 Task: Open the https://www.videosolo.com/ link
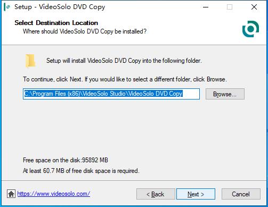[x=54, y=194]
